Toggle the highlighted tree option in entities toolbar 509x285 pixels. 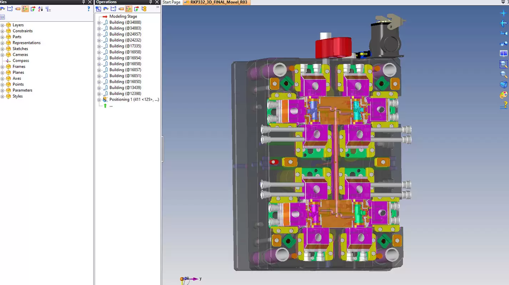point(25,9)
